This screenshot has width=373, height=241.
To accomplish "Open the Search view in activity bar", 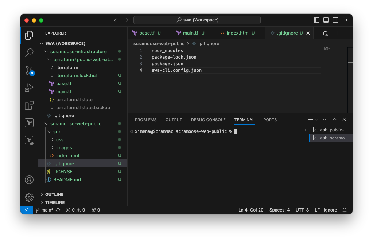I will [29, 52].
